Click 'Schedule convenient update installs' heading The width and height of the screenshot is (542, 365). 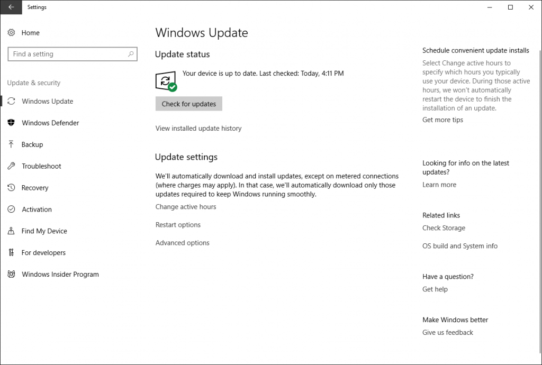point(476,50)
